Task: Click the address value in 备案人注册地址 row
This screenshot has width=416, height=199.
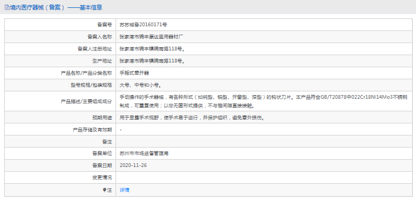Action: tap(152, 49)
